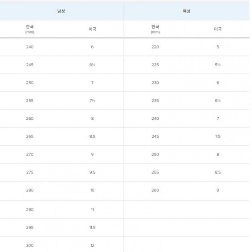Click the 남성 column group header
The width and height of the screenshot is (252, 252).
pos(61,11)
